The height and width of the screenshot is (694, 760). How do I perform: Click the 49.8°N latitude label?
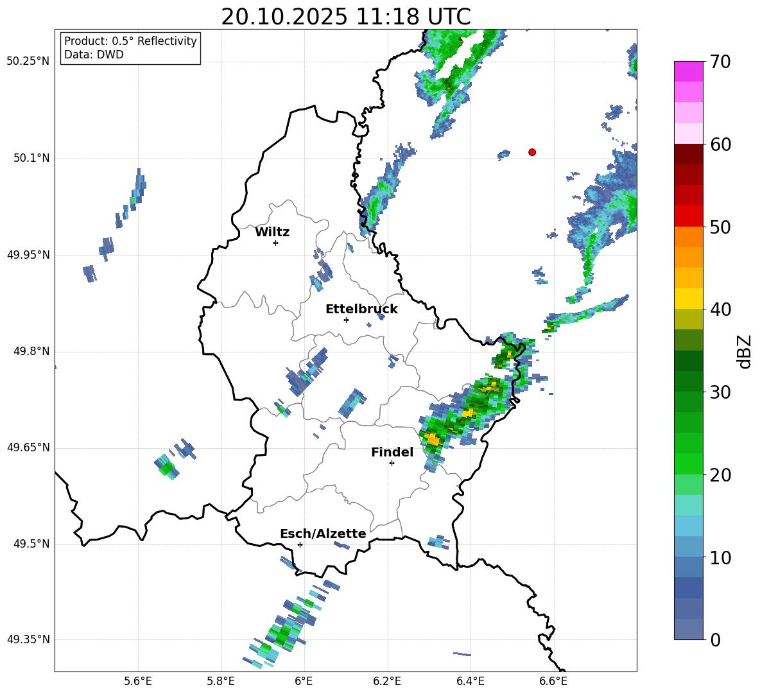click(31, 351)
